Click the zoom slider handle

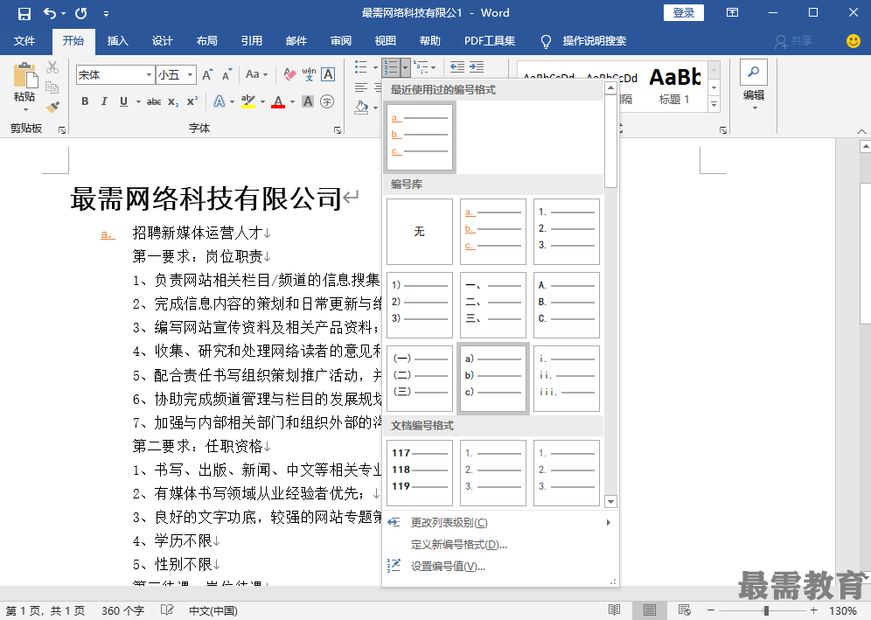click(x=766, y=610)
